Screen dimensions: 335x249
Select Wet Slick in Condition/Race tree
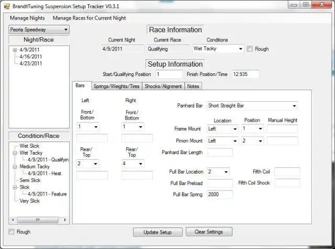coord(29,146)
